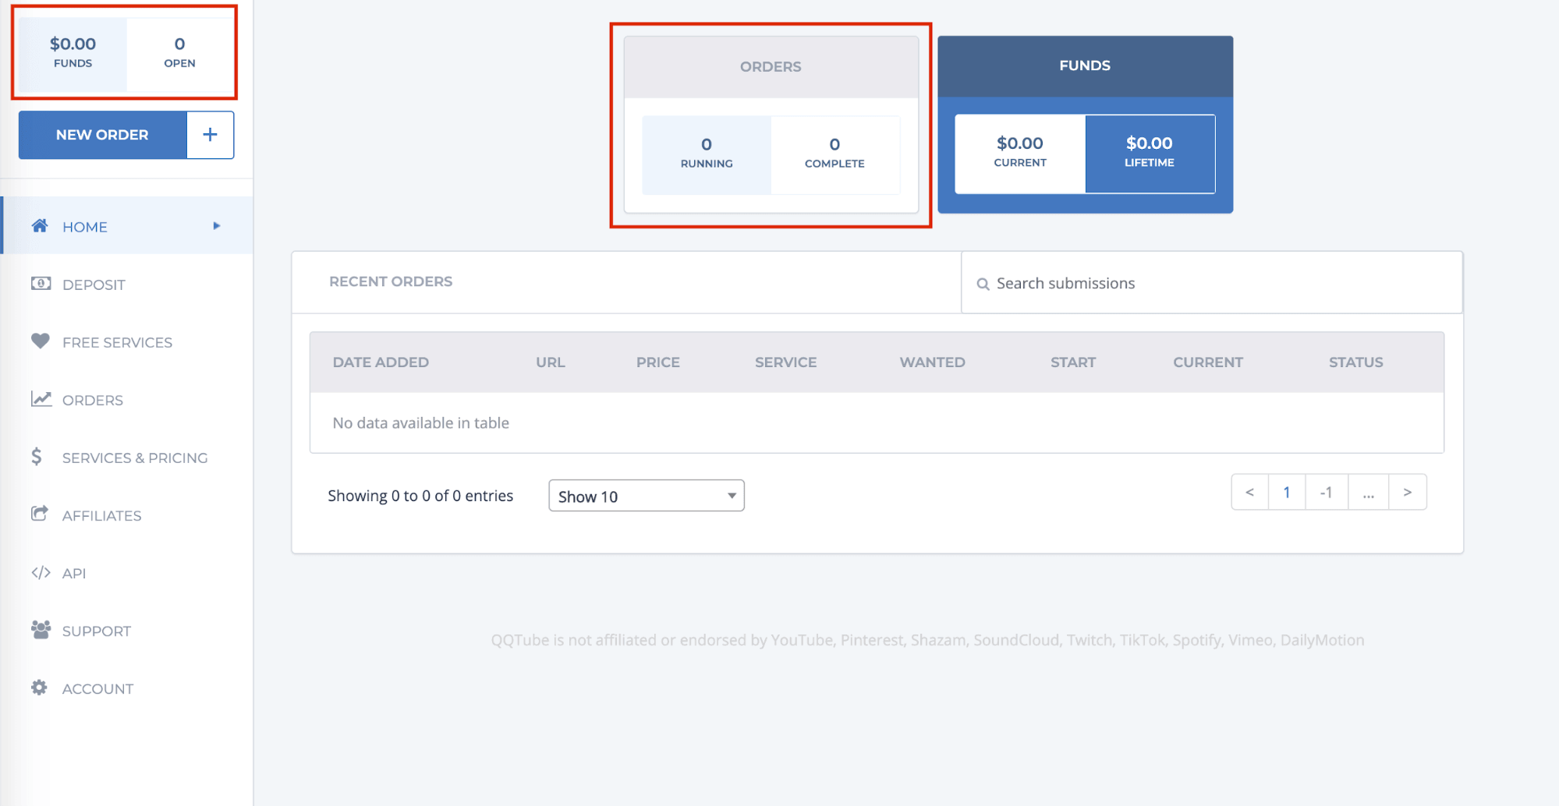Open the Support menu item
Image resolution: width=1559 pixels, height=806 pixels.
pyautogui.click(x=127, y=631)
